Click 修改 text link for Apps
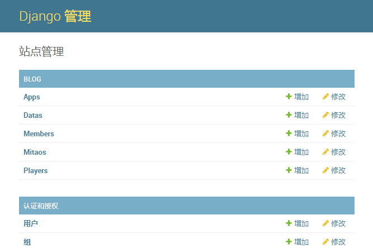 338,97
